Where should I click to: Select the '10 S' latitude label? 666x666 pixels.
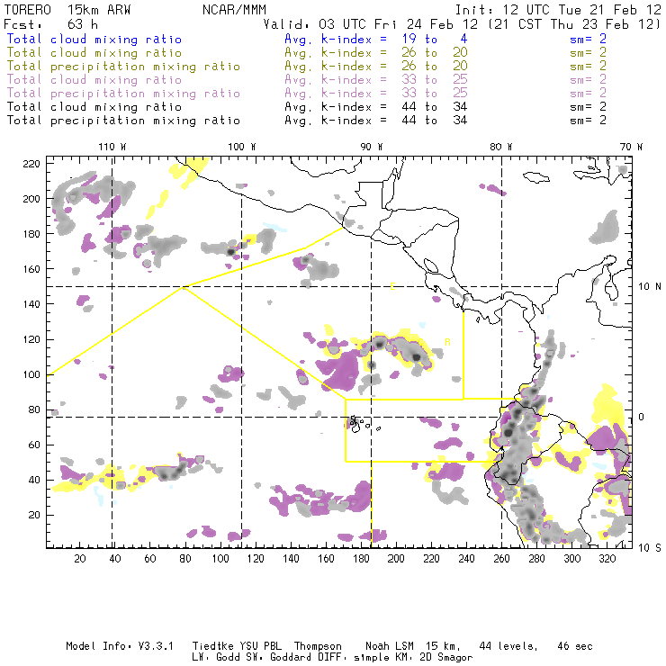click(650, 548)
